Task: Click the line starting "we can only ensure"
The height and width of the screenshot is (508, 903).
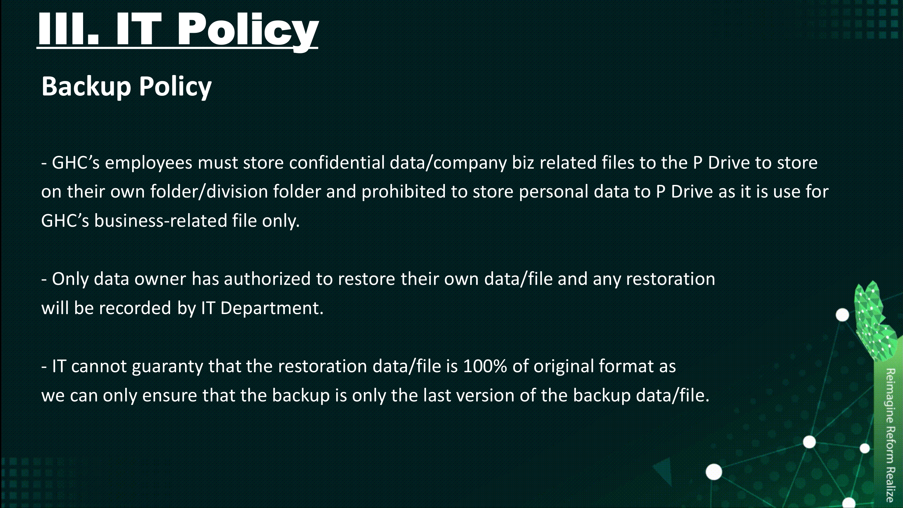Action: pos(375,395)
